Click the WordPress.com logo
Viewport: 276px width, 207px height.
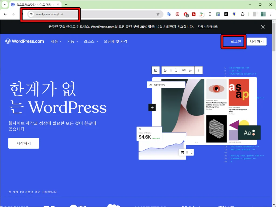(25, 41)
